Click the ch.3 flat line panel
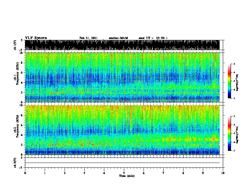 pyautogui.click(x=124, y=163)
